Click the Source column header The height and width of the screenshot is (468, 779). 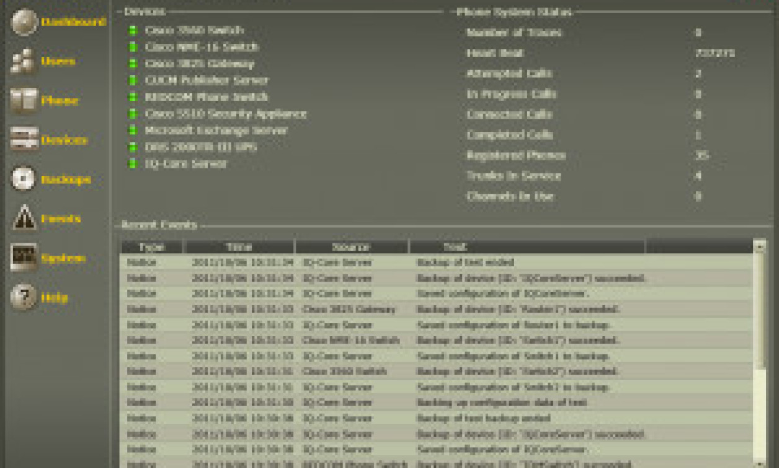[x=352, y=247]
